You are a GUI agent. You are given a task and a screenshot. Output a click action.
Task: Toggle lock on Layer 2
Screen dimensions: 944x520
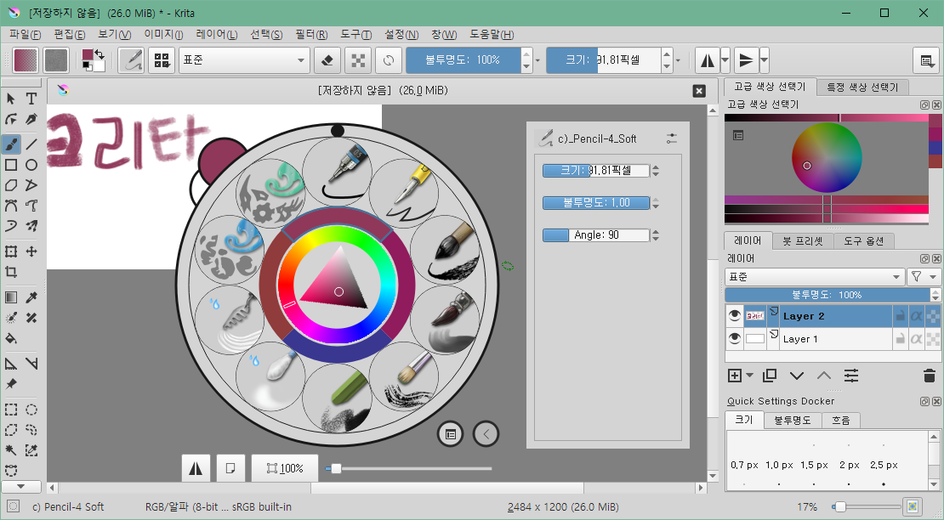[x=900, y=315]
